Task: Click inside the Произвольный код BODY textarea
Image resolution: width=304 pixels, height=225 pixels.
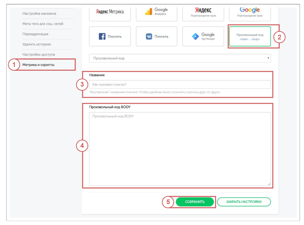Action: [x=180, y=149]
